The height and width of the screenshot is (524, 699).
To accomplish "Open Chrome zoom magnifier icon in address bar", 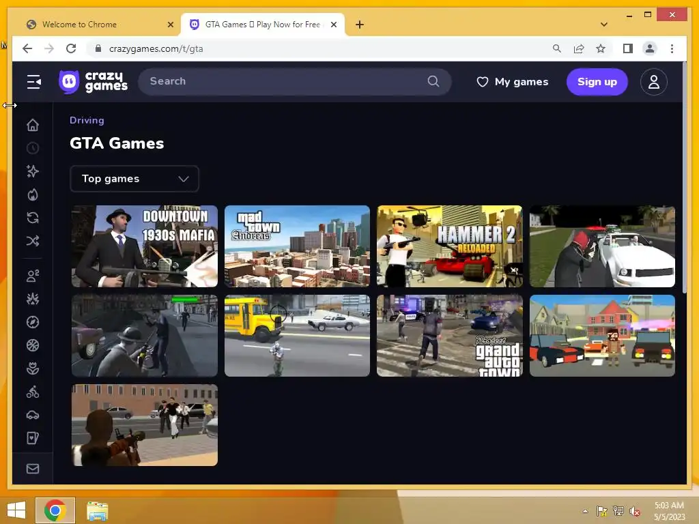I will pyautogui.click(x=557, y=48).
